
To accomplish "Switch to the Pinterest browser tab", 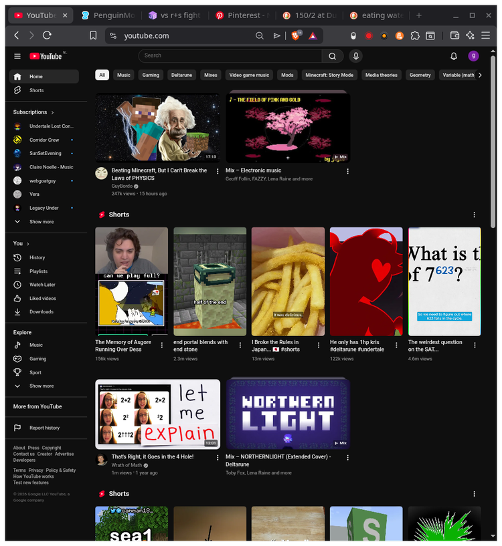I will point(243,15).
